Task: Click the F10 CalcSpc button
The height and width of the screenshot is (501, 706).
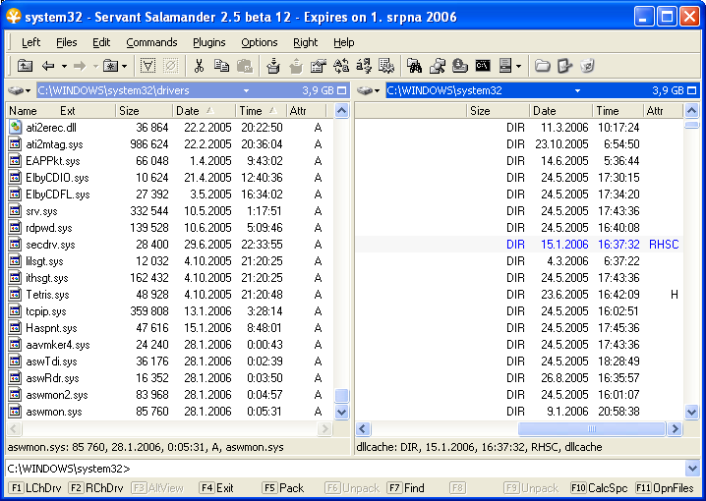Action: point(599,488)
